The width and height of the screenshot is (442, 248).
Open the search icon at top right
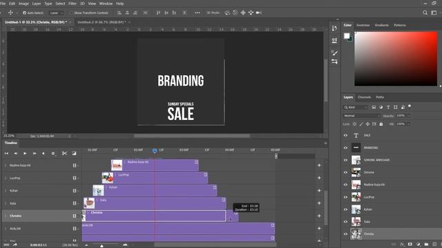pos(425,13)
